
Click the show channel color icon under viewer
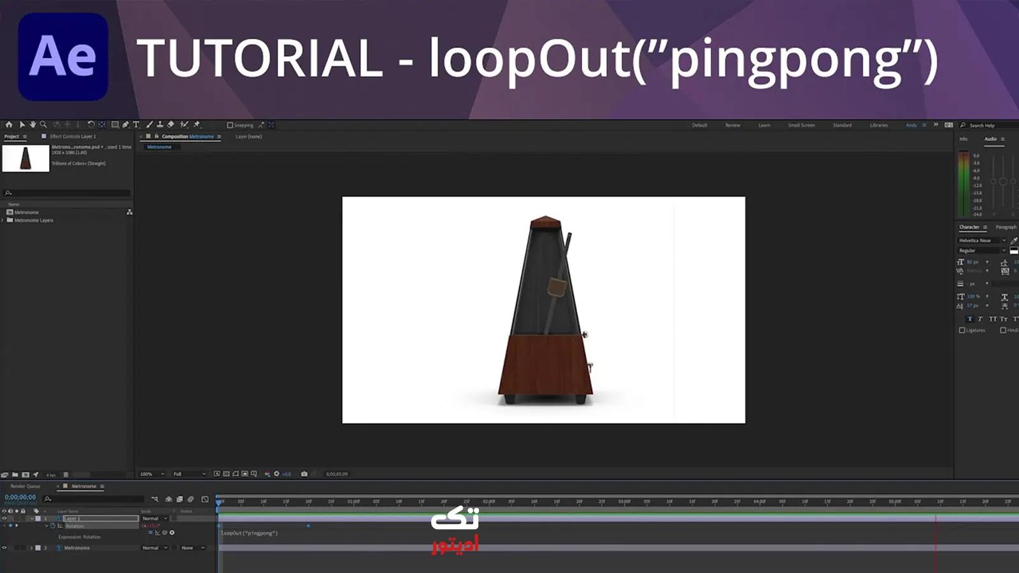pyautogui.click(x=267, y=474)
